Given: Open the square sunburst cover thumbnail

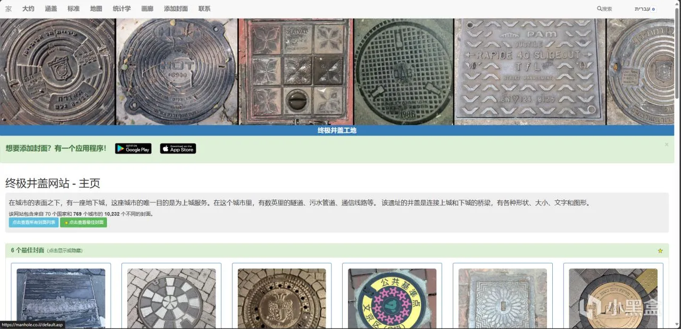Looking at the screenshot, I should click(x=503, y=298).
